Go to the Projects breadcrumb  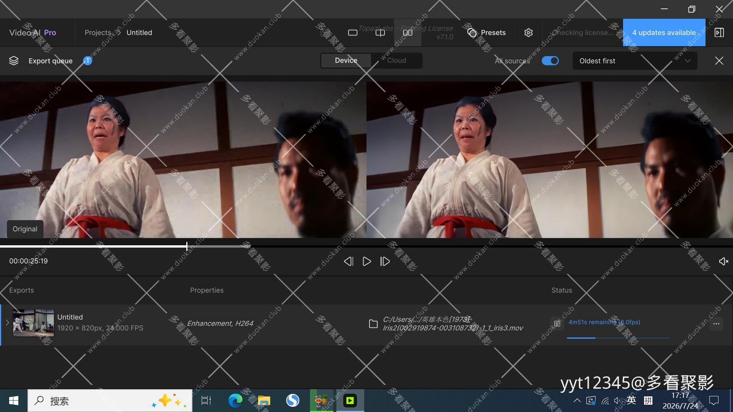click(98, 33)
